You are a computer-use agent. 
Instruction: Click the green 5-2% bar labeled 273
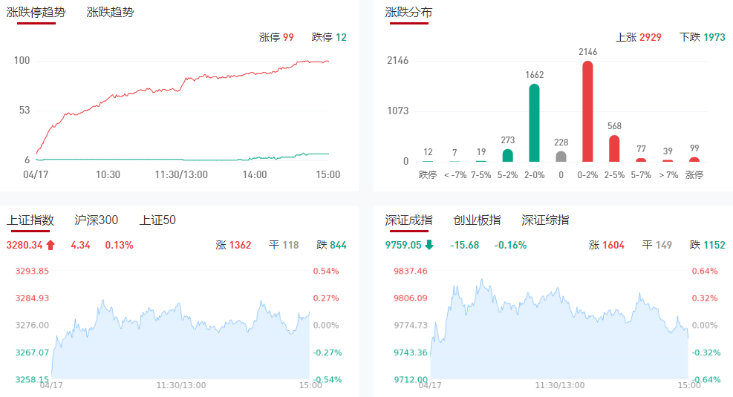(x=507, y=155)
